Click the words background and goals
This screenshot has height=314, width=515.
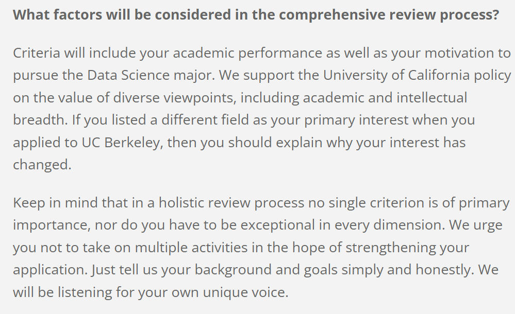[267, 270]
